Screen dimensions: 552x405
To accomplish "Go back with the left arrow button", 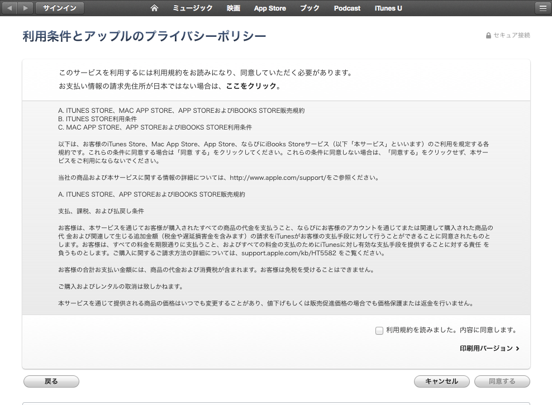I will [10, 8].
